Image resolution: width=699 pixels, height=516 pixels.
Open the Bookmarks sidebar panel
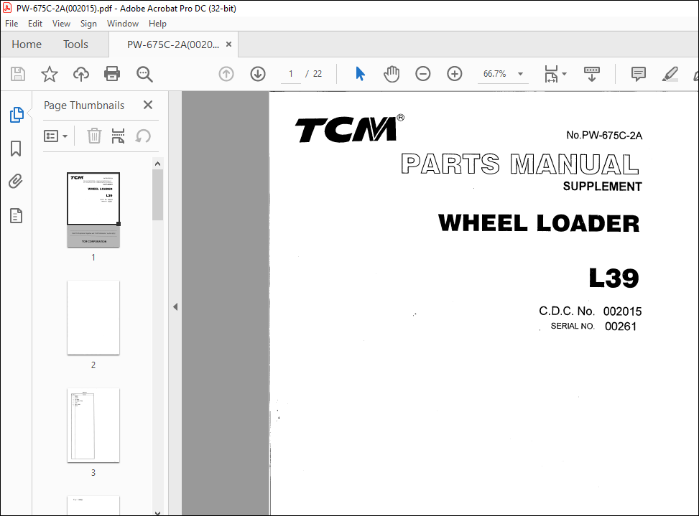[16, 149]
